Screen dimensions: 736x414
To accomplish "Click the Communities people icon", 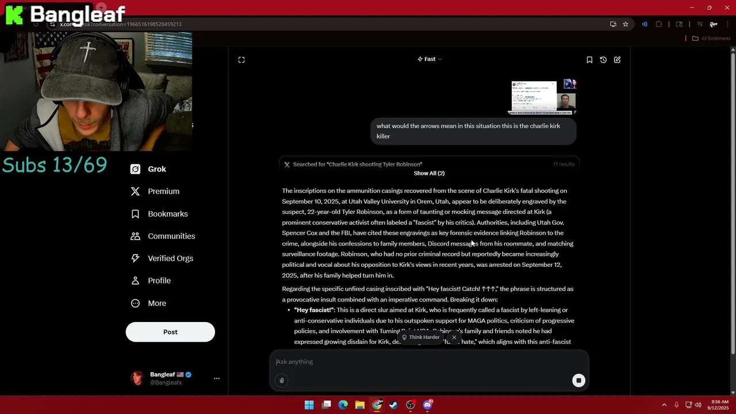I will click(x=135, y=236).
